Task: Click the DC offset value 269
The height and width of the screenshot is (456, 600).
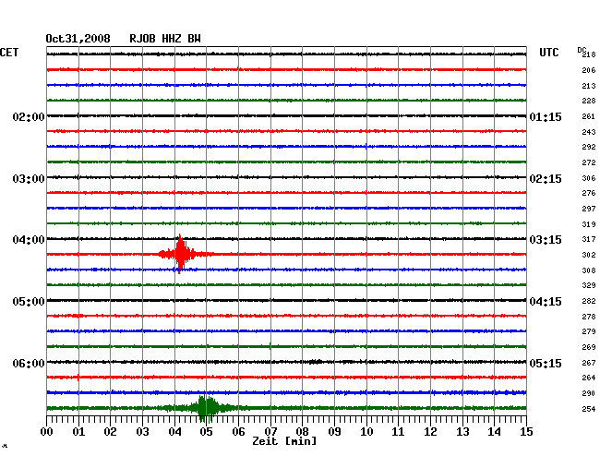Action: click(x=589, y=347)
